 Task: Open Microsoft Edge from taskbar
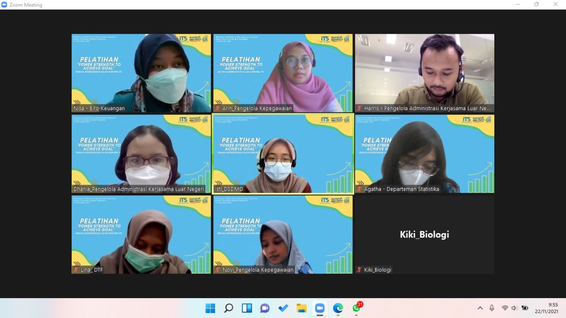point(338,308)
